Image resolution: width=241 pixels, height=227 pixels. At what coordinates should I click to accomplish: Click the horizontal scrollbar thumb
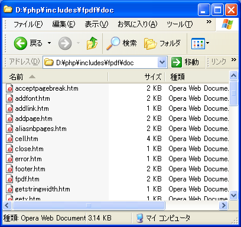[89, 206]
